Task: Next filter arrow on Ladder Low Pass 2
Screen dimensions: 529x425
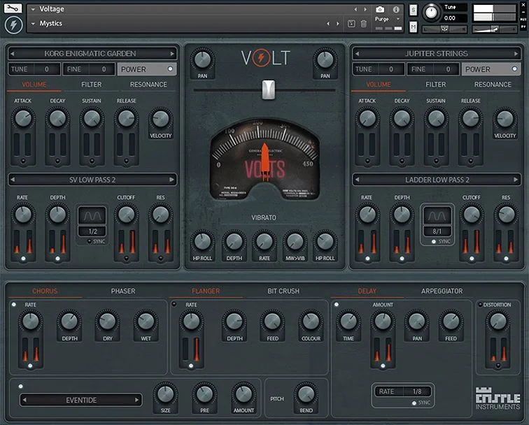Action: point(516,180)
